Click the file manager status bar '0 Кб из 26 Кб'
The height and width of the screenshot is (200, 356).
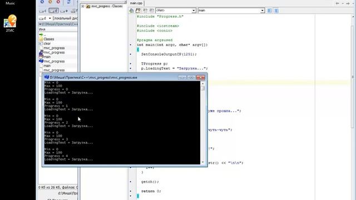click(58, 187)
